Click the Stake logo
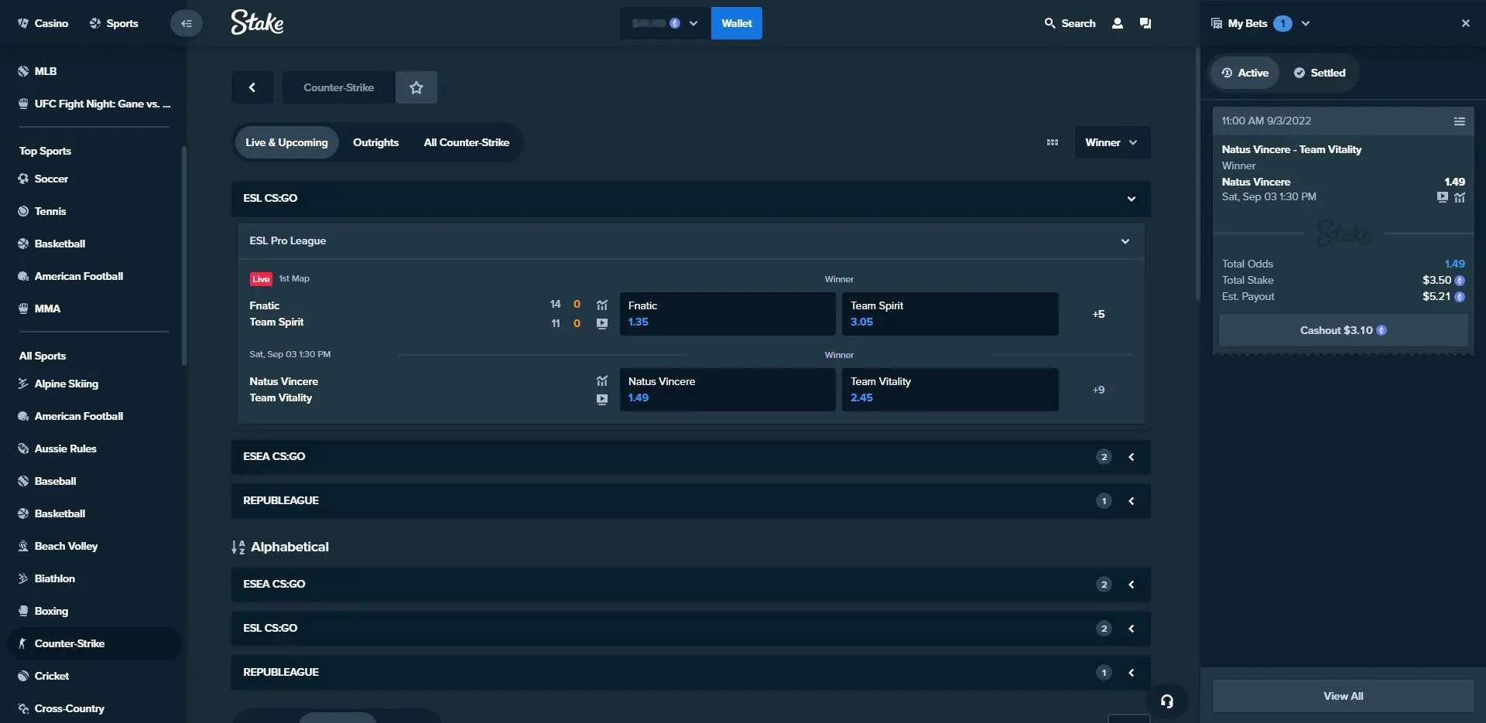Image resolution: width=1486 pixels, height=723 pixels. (258, 23)
